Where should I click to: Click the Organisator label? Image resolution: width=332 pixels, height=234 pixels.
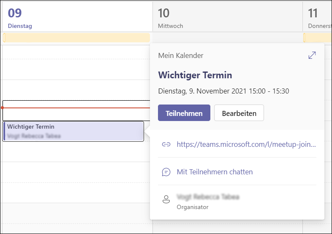click(193, 207)
